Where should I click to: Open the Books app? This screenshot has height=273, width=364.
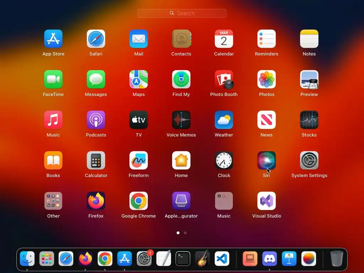point(53,160)
